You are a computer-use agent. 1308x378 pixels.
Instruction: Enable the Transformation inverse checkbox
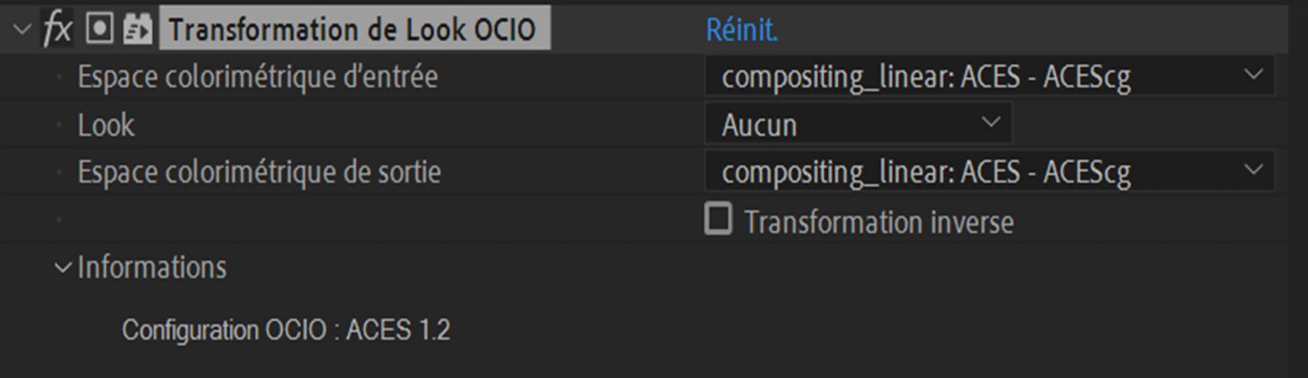(718, 220)
